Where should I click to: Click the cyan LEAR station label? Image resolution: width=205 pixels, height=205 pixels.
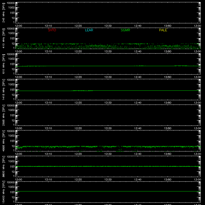pyautogui.click(x=89, y=30)
